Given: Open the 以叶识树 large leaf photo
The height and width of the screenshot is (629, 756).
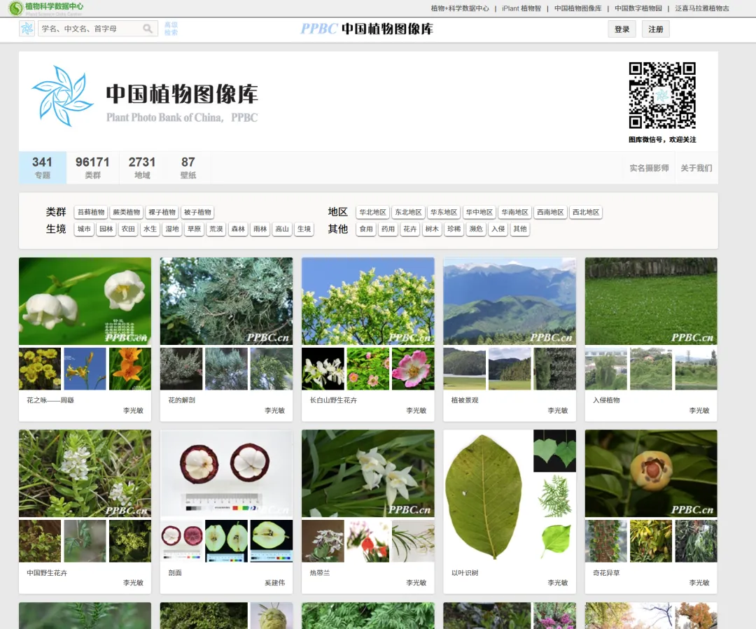Looking at the screenshot, I should [484, 496].
